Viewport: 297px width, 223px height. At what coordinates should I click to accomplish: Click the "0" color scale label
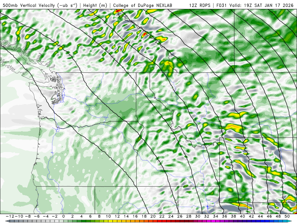[x=63, y=216]
